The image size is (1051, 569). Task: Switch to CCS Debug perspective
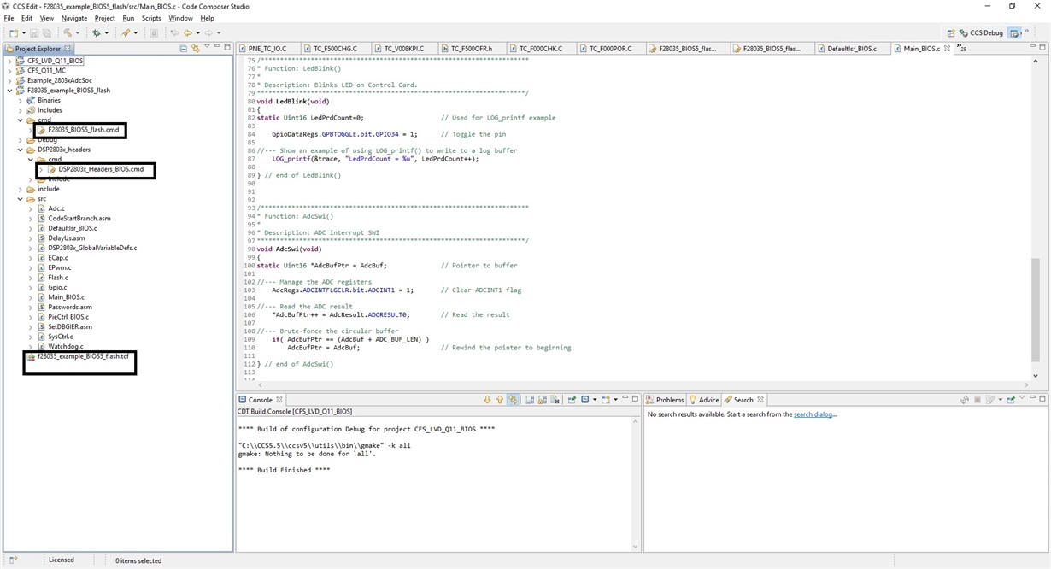pos(981,33)
